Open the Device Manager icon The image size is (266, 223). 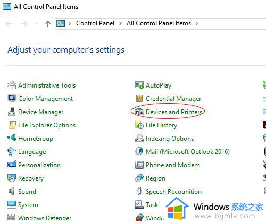coord(12,111)
